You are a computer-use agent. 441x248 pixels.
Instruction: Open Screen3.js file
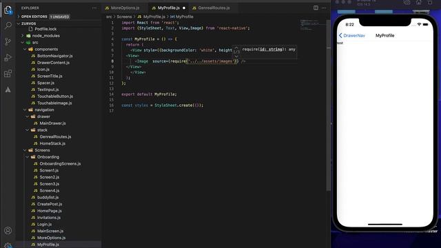click(x=49, y=184)
